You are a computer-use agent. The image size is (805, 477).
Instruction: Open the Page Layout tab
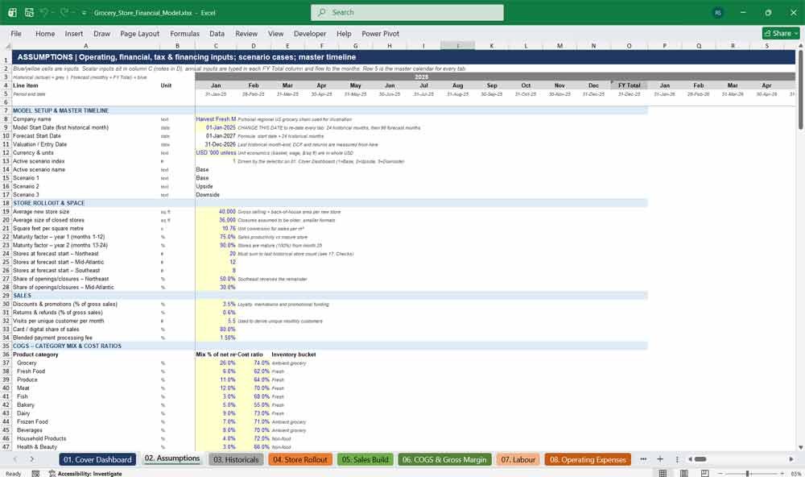coord(139,33)
